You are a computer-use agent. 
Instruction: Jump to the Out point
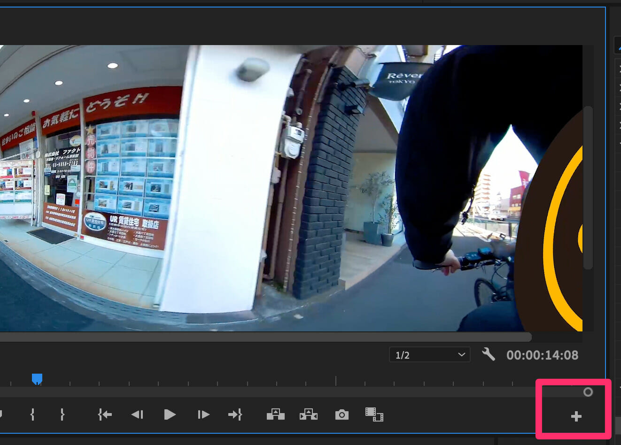pyautogui.click(x=235, y=414)
